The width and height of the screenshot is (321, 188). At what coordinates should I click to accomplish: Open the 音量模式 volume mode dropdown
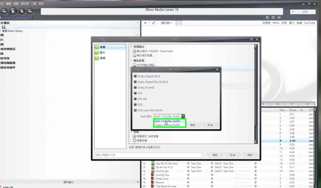tap(134, 136)
